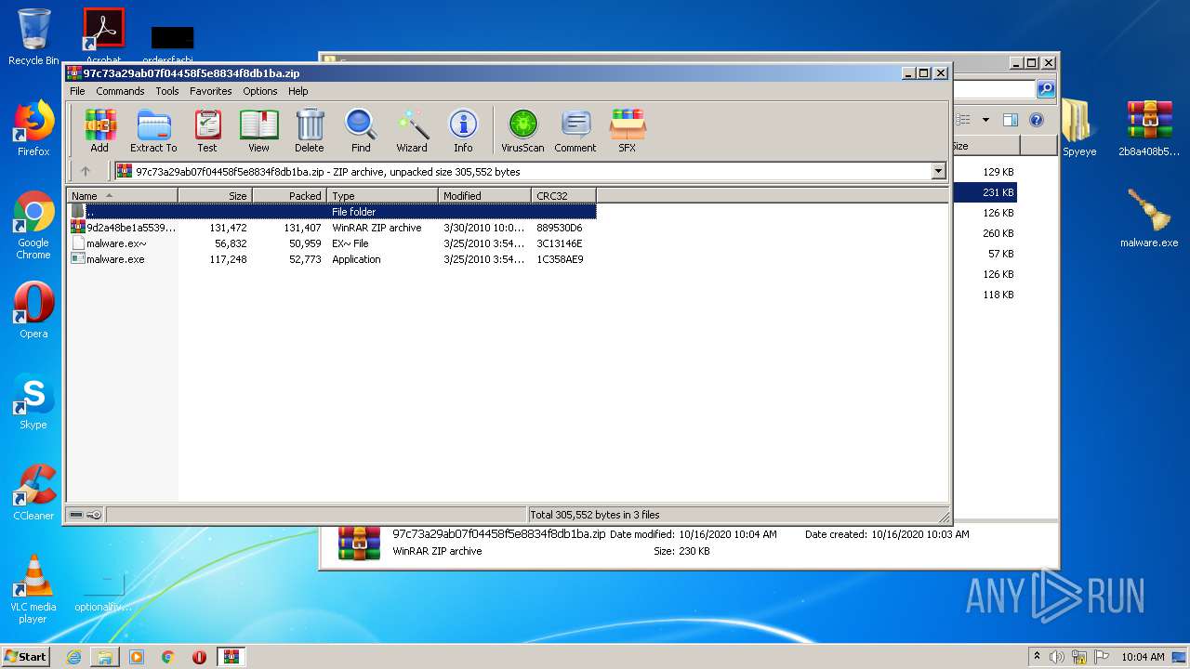Select the 231 KB row in Explorer

(985, 192)
